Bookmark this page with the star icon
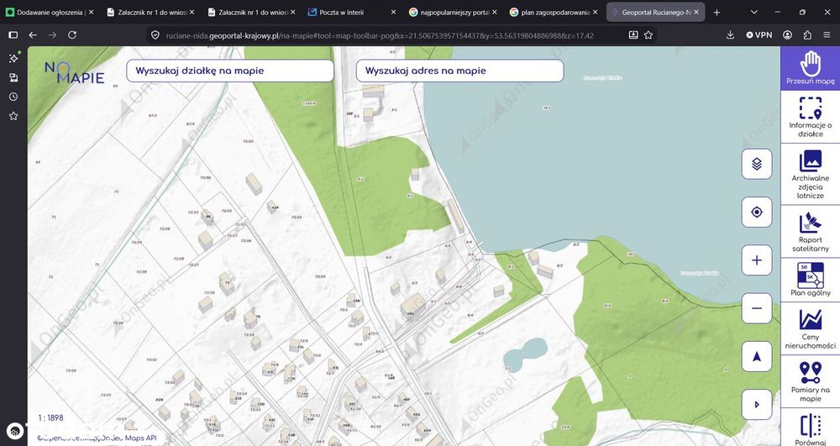 click(648, 34)
